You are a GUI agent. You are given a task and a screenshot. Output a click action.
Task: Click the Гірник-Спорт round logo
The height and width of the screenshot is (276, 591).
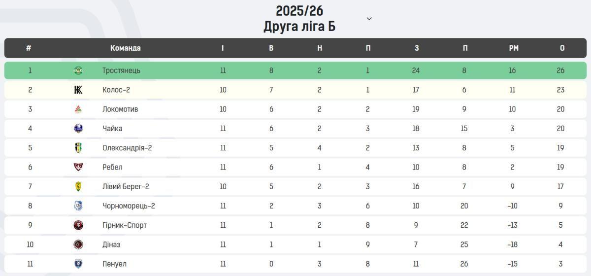click(78, 225)
